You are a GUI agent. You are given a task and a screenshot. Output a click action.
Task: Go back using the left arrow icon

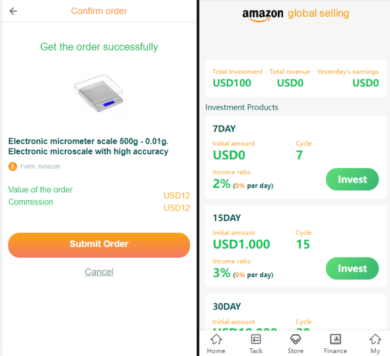(13, 11)
